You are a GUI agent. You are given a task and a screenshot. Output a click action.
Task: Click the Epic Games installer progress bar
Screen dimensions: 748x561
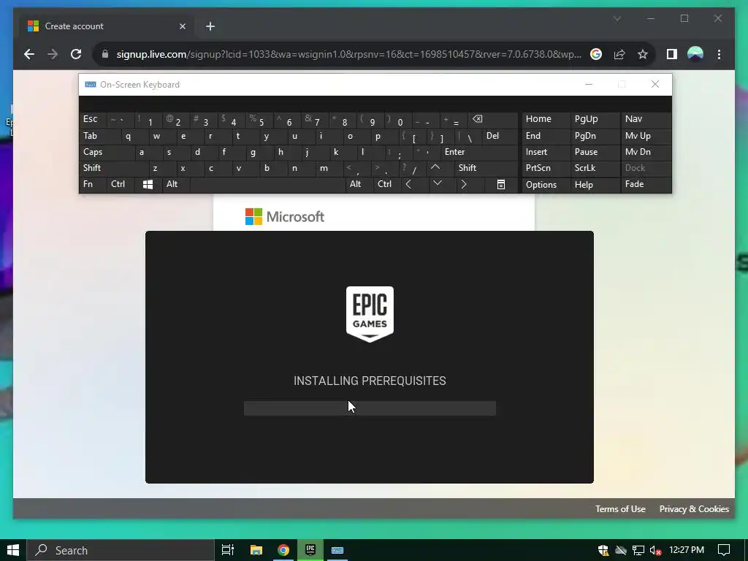pos(370,408)
